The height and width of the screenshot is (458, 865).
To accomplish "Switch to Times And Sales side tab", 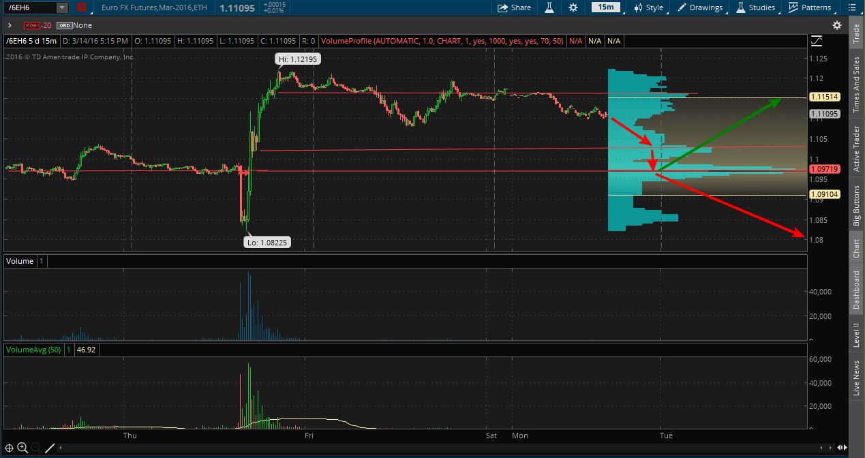I will pyautogui.click(x=857, y=84).
